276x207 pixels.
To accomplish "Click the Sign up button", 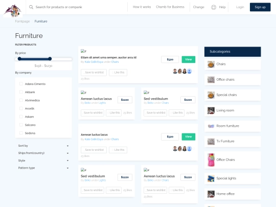I will pos(260,7).
